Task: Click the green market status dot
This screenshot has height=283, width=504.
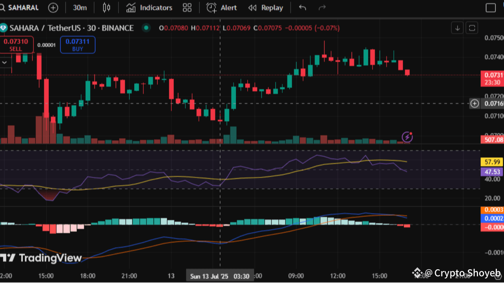Action: (146, 28)
